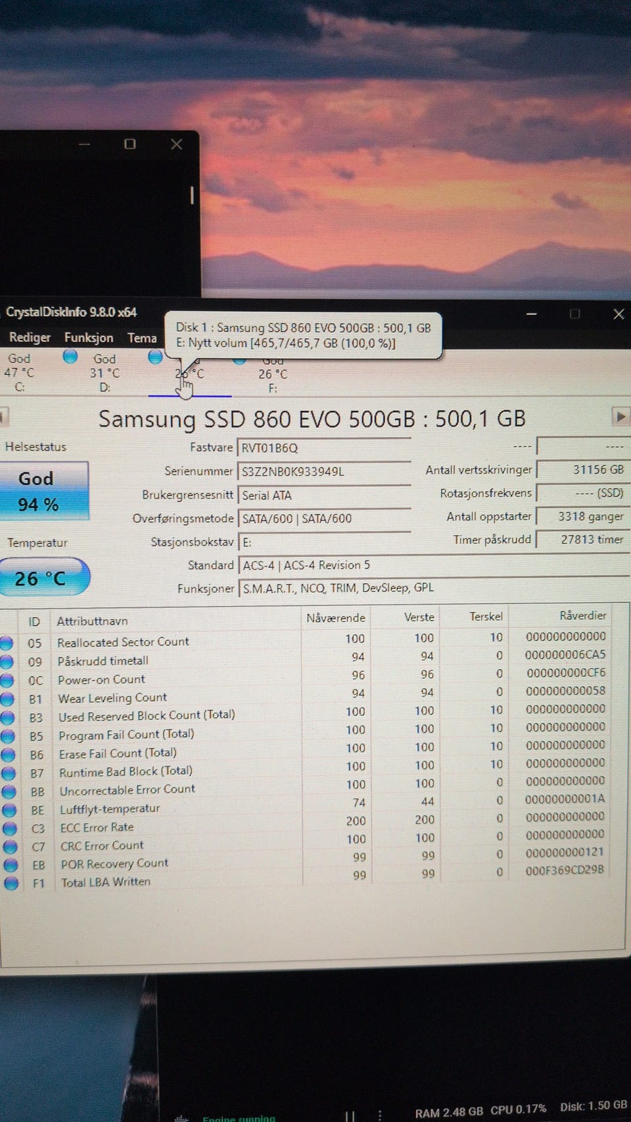Click the blue status orb above D: drive
The height and width of the screenshot is (1122, 631).
click(70, 357)
